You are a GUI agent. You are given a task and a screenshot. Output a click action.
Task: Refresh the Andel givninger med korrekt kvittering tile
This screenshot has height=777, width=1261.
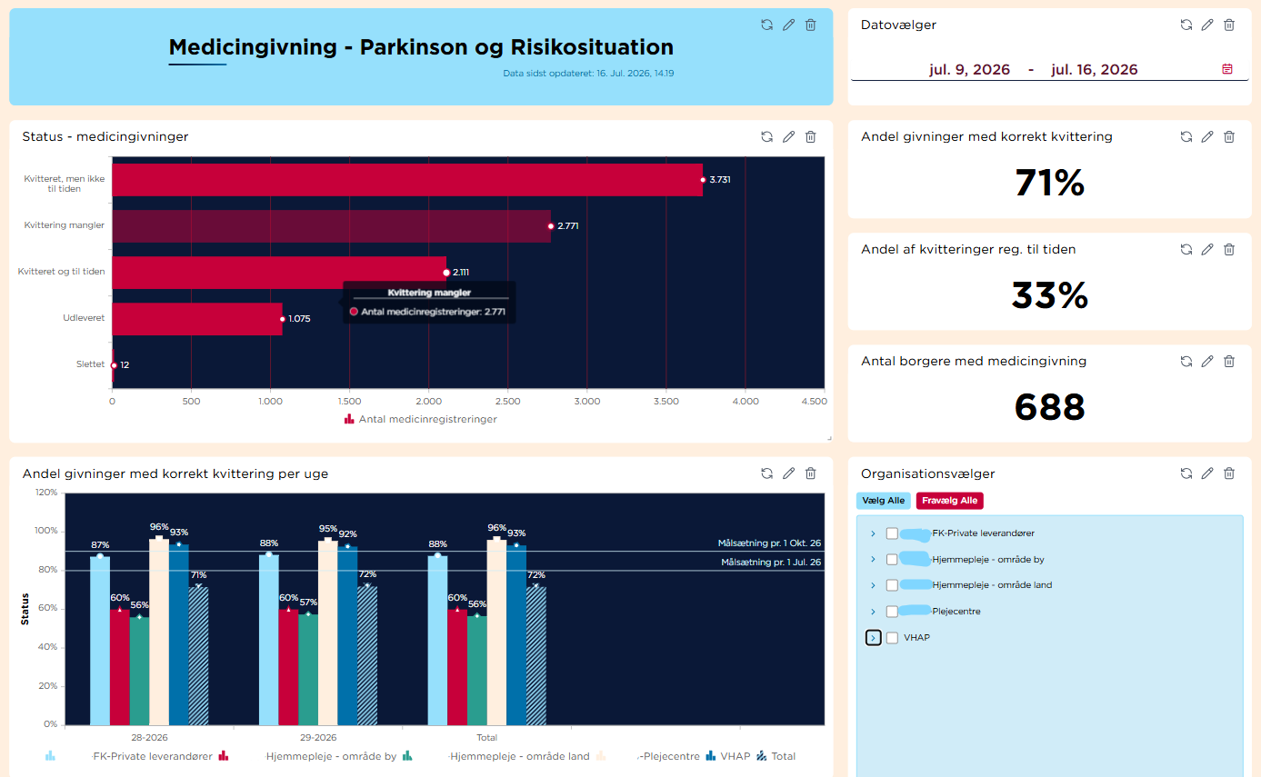1186,136
